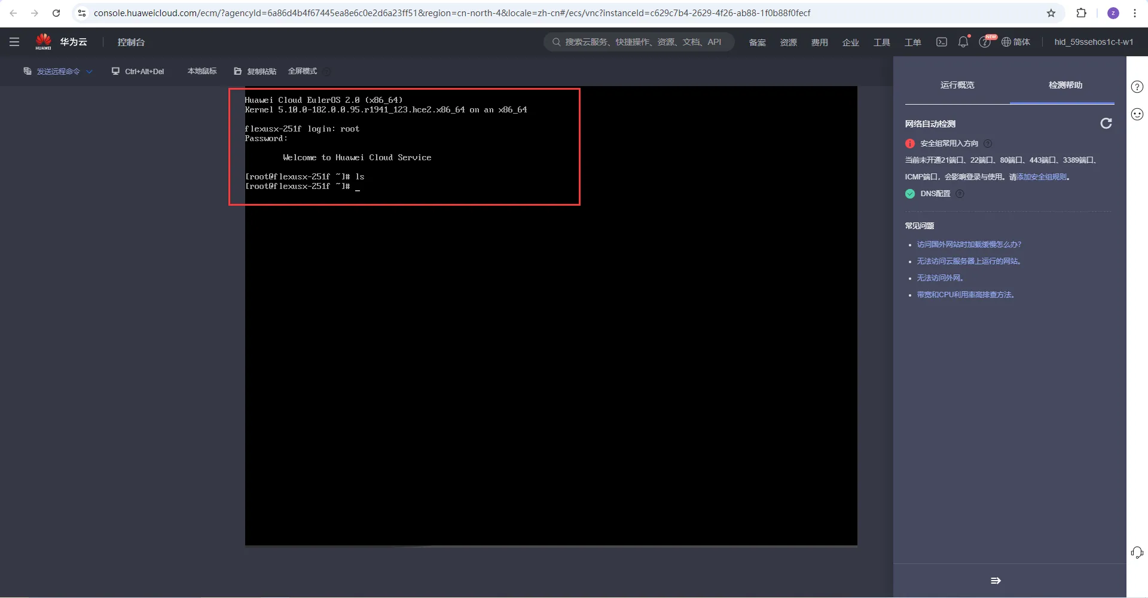Open the browser profile avatar
Image resolution: width=1148 pixels, height=598 pixels.
(1113, 13)
